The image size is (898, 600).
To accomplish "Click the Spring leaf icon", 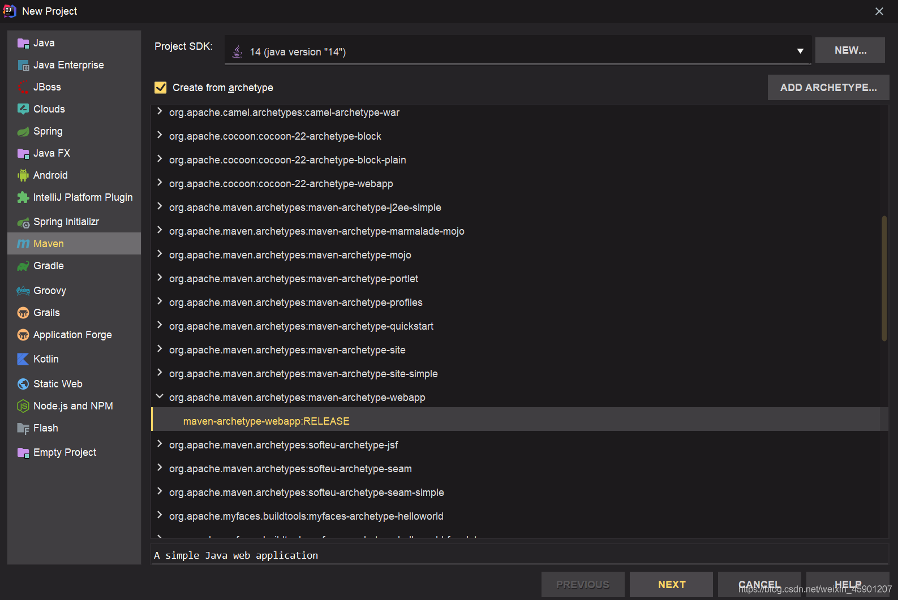I will pos(23,131).
